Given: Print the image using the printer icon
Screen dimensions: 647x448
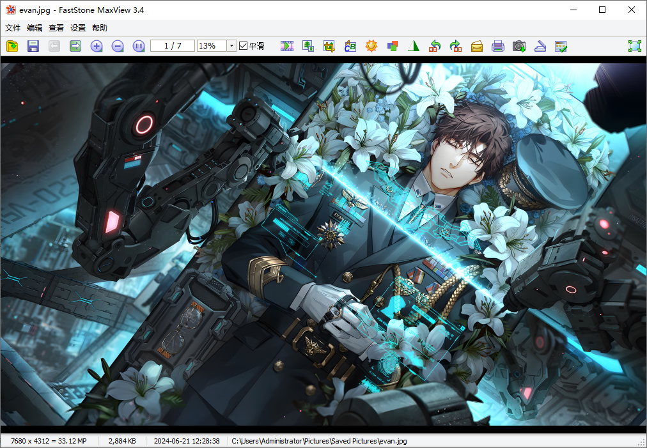Looking at the screenshot, I should click(x=498, y=46).
